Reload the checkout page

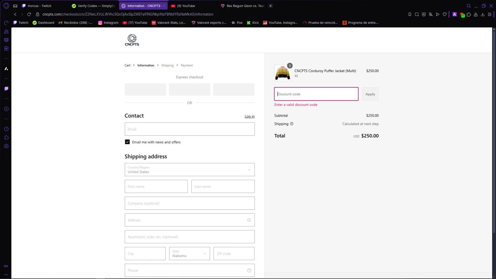29,14
